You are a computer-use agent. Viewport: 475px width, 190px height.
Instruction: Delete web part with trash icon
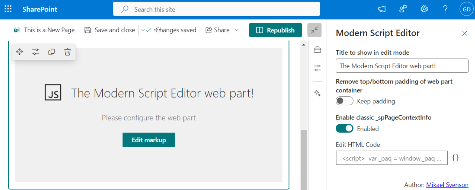click(x=67, y=51)
